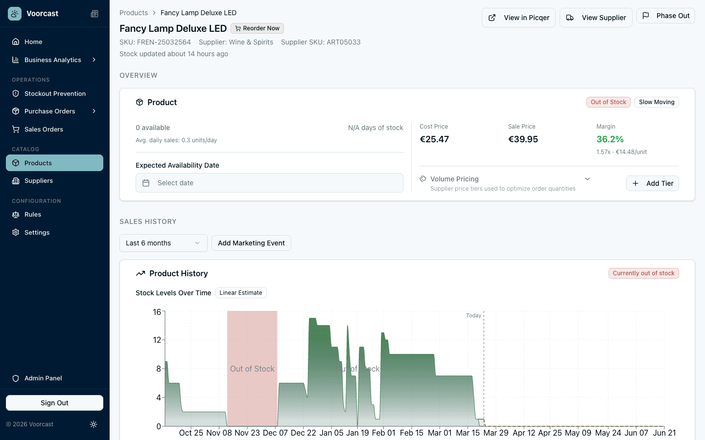Click the package icon beside Product heading
The image size is (705, 440).
pyautogui.click(x=139, y=102)
